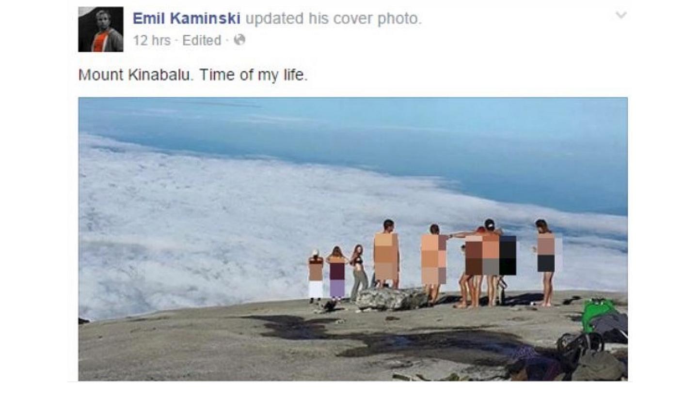
Task: Click the blue sky area of photo
Action: tap(353, 116)
